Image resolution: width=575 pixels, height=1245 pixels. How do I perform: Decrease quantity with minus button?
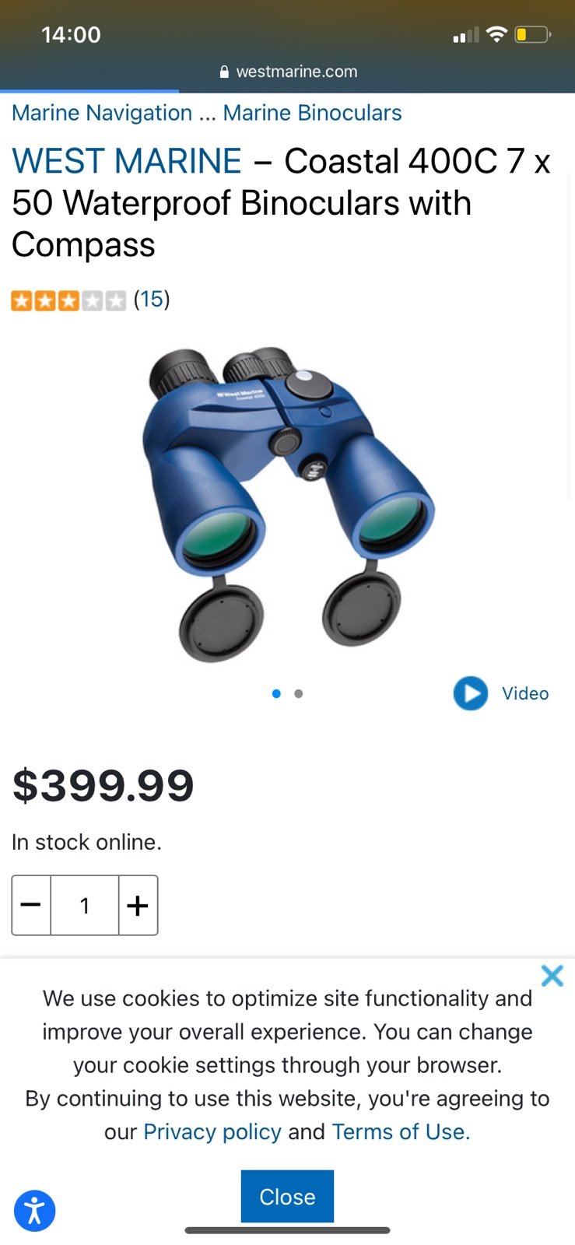(x=31, y=905)
